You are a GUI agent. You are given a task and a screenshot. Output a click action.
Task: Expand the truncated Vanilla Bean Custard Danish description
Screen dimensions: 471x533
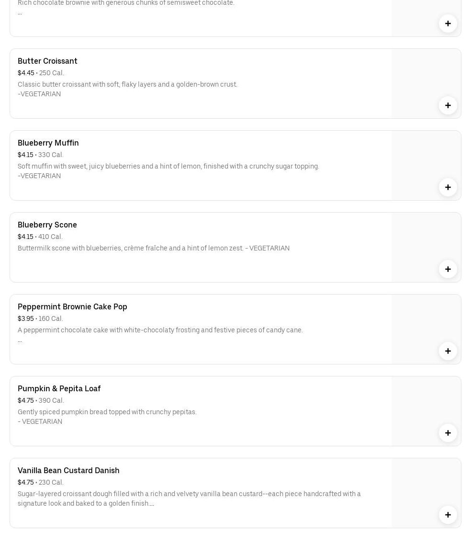point(151,504)
